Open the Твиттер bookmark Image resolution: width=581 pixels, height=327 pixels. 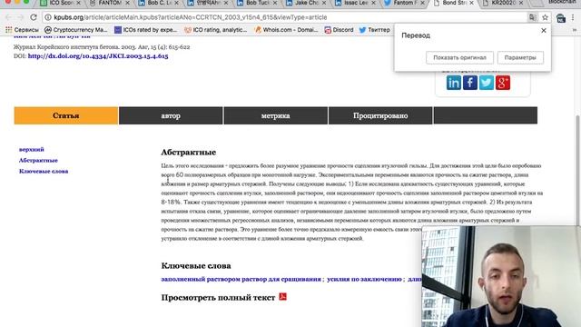tap(375, 30)
